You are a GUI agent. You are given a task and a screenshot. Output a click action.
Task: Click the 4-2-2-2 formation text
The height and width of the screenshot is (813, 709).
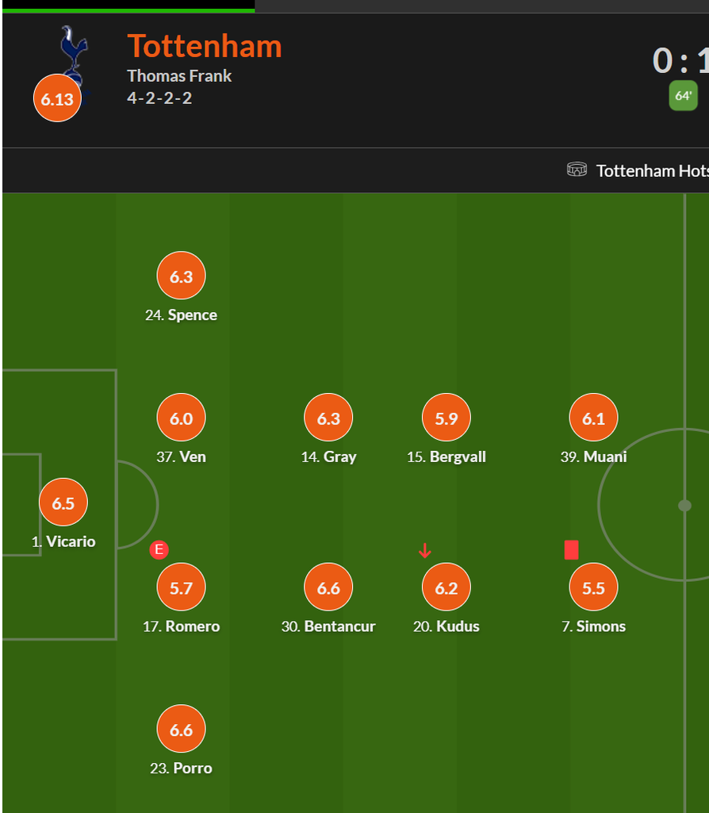[x=159, y=98]
